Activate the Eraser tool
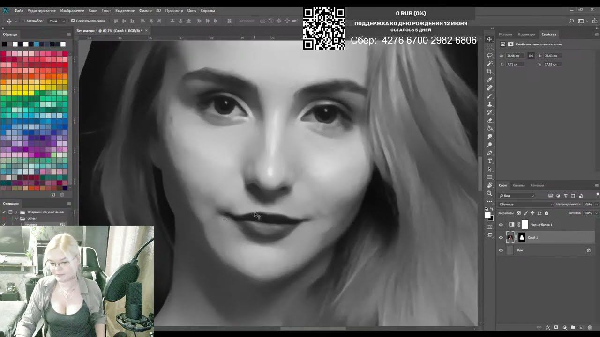This screenshot has width=600, height=337. point(490,120)
